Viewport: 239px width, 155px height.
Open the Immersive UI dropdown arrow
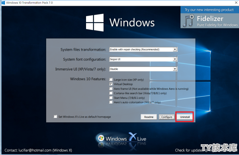click(x=175, y=69)
